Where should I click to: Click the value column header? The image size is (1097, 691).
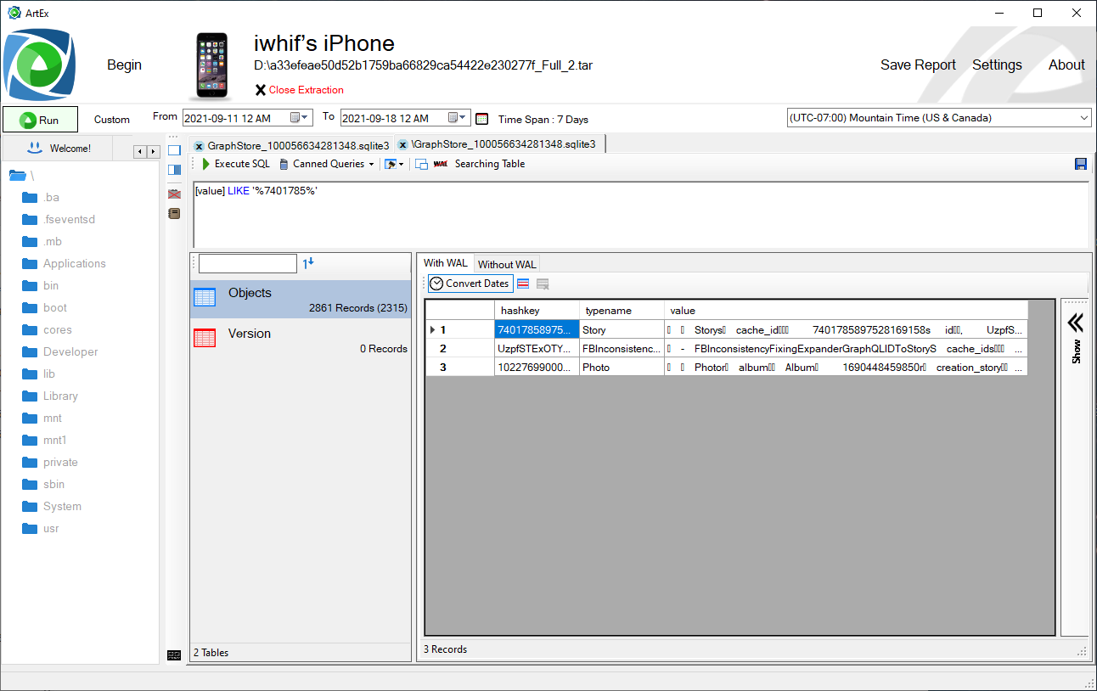pos(846,310)
